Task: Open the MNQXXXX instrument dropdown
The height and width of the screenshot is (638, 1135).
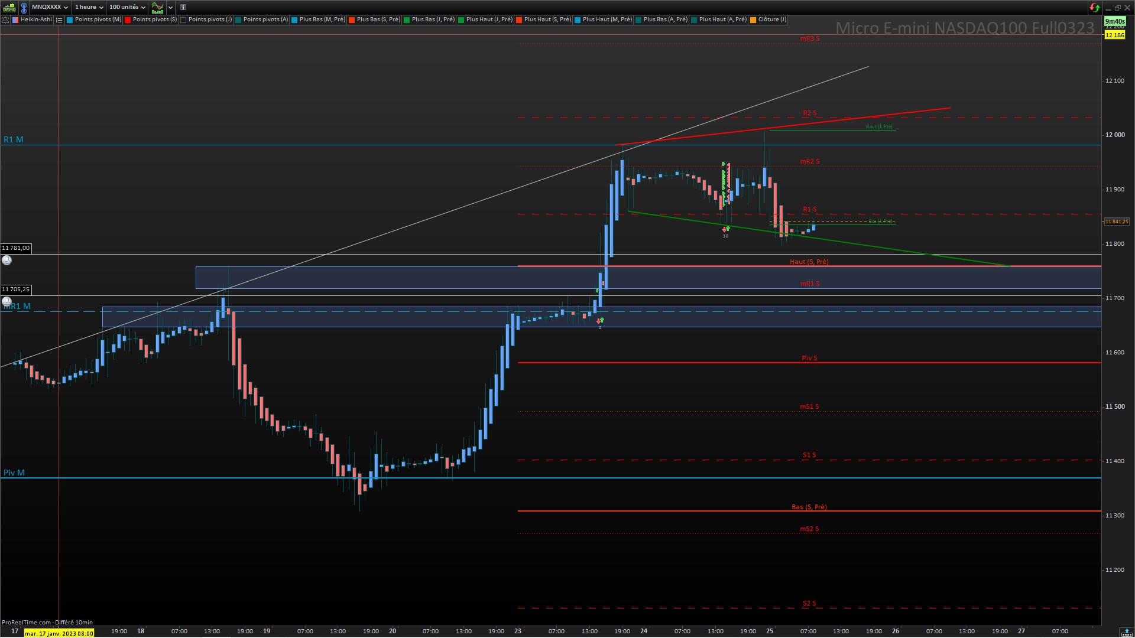Action: click(x=50, y=7)
